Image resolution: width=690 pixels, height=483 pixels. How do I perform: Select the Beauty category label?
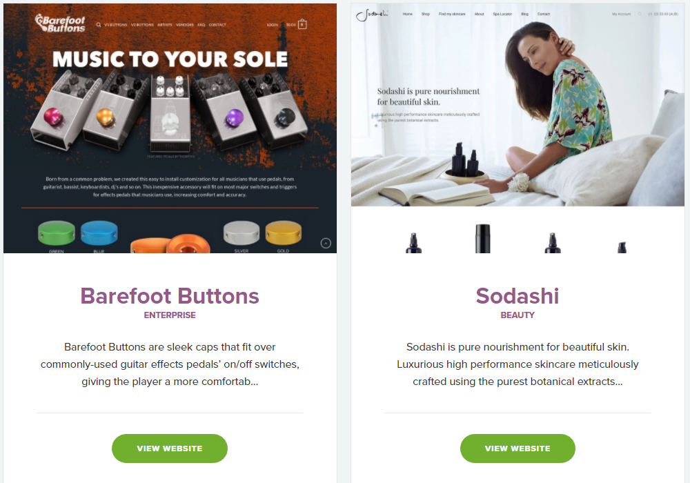(517, 315)
